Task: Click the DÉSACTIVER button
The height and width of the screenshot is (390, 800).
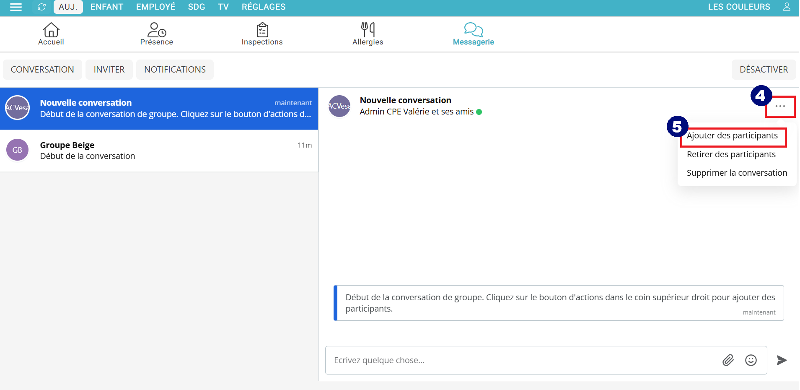Action: point(764,70)
